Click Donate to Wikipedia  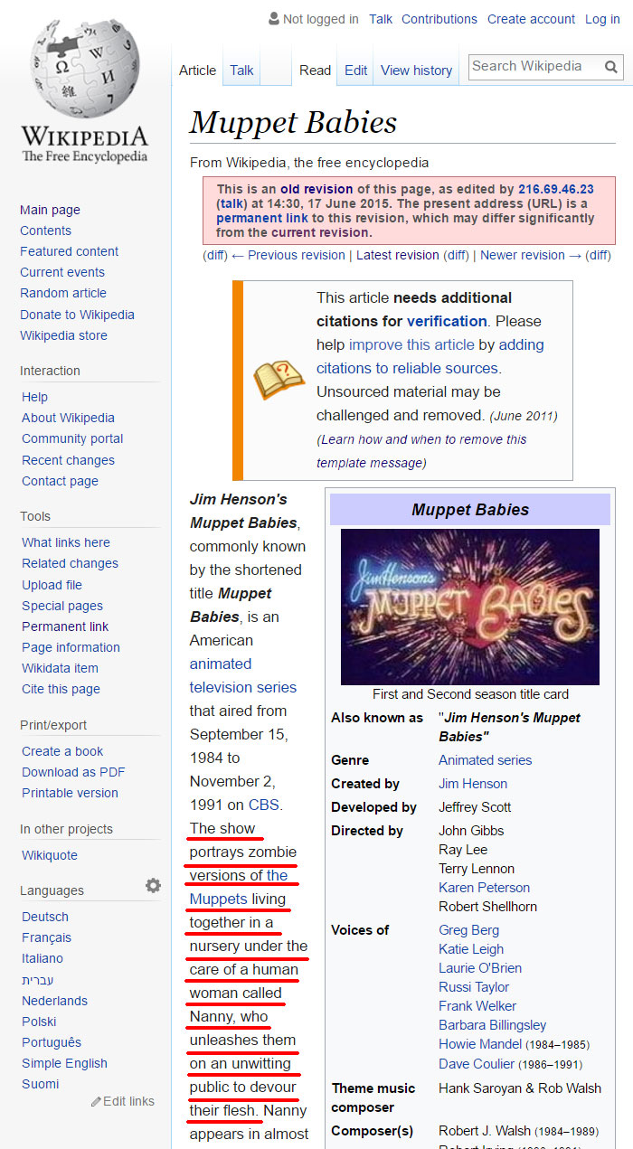coord(77,315)
